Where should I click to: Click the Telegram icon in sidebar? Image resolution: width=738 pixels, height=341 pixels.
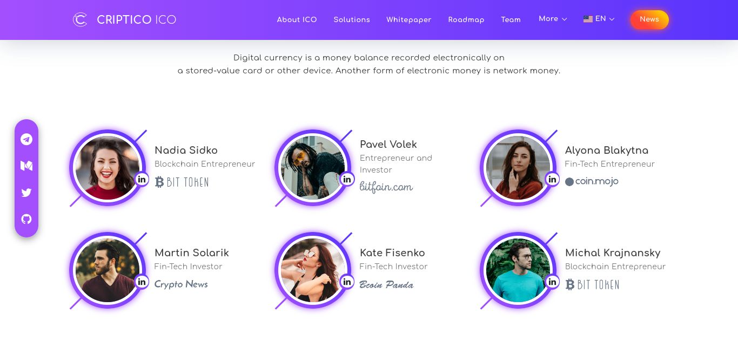(x=26, y=139)
